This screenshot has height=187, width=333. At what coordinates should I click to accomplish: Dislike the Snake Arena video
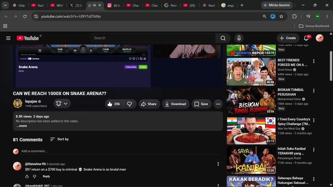click(x=130, y=104)
